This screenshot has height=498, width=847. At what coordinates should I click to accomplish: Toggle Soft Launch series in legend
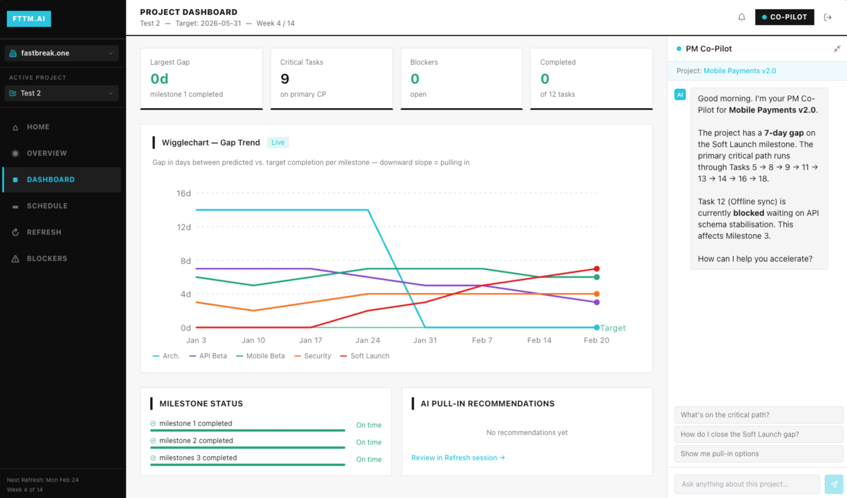tap(365, 356)
